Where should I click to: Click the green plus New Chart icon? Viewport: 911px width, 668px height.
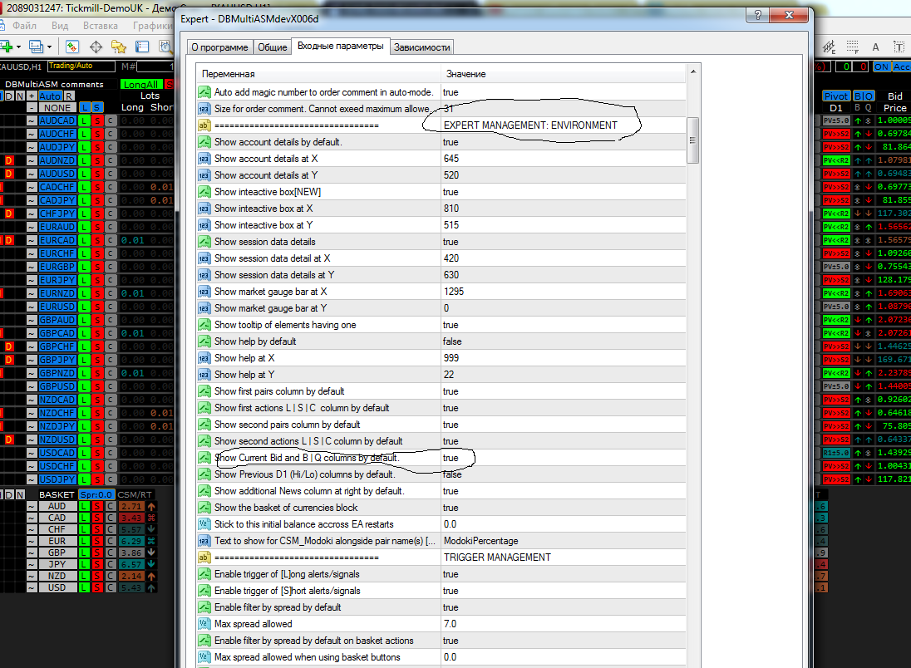pos(7,47)
